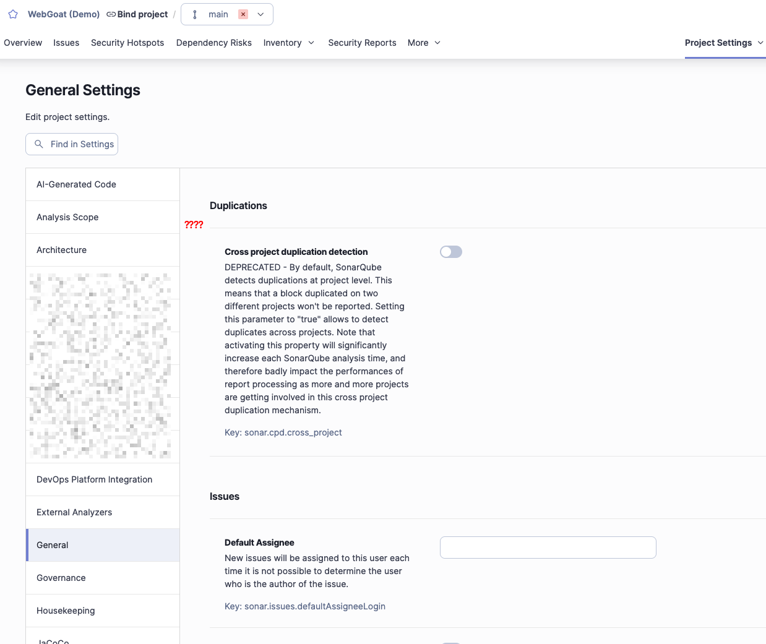Viewport: 766px width, 644px height.
Task: Open the Overview tab
Action: pyautogui.click(x=23, y=43)
